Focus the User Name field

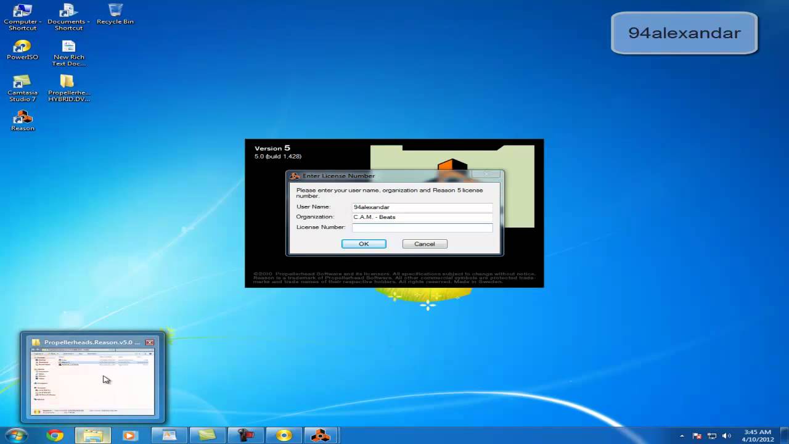422,207
